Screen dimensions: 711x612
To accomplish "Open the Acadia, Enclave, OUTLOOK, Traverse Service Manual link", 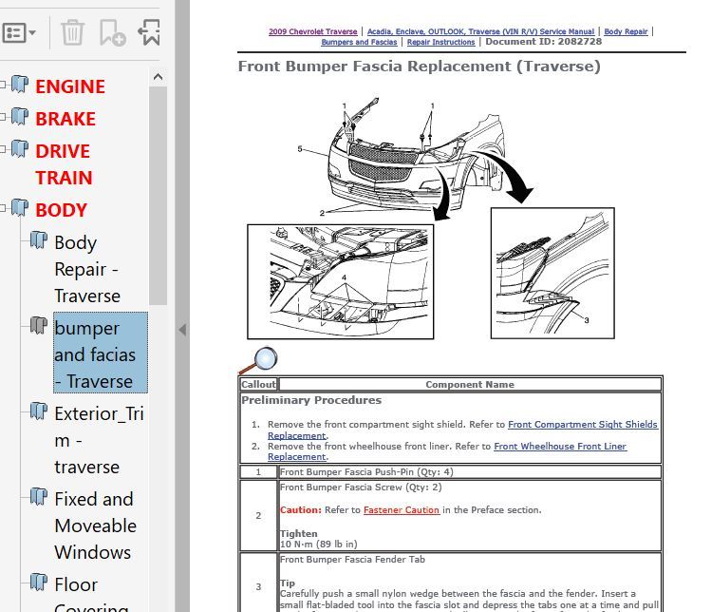I will (480, 31).
